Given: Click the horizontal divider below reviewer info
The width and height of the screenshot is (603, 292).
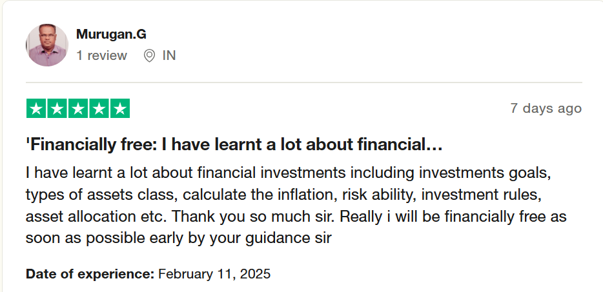Looking at the screenshot, I should click(303, 83).
